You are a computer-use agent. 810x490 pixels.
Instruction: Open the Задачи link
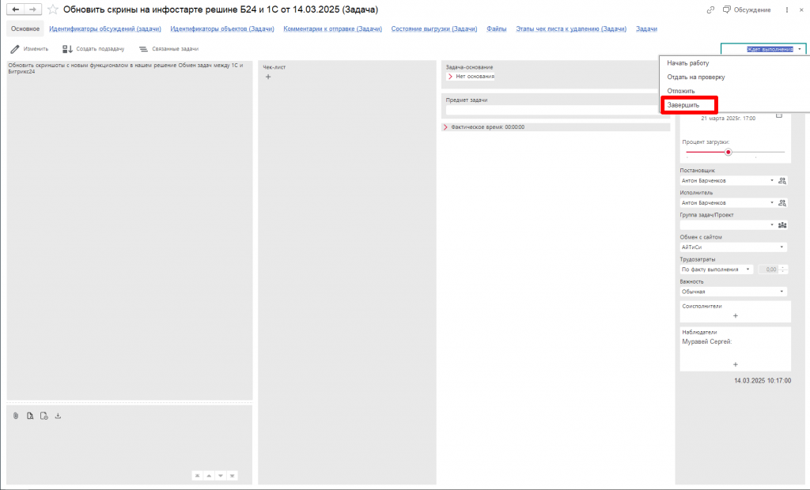click(x=646, y=29)
